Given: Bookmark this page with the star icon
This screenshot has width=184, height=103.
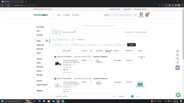Looking at the screenshot, I should (163, 5).
